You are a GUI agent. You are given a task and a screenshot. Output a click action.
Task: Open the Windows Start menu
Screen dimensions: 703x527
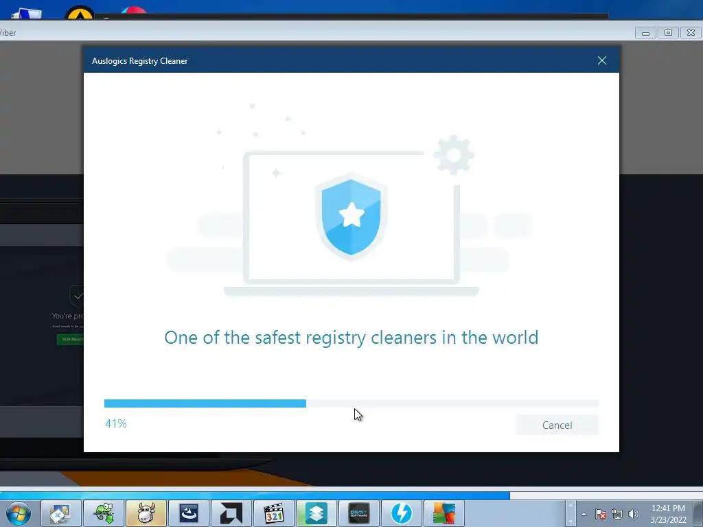(19, 513)
